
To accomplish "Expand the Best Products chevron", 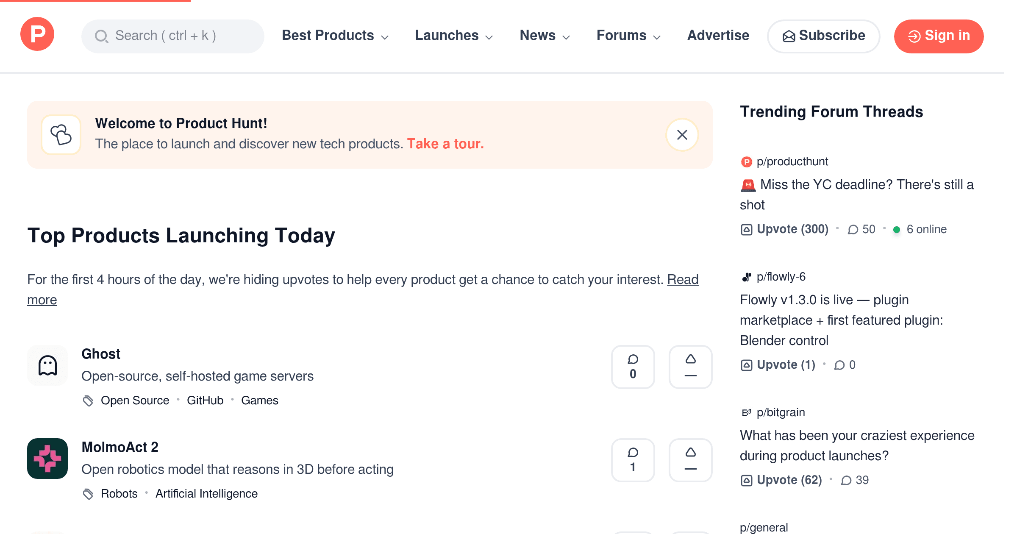I will coord(385,37).
